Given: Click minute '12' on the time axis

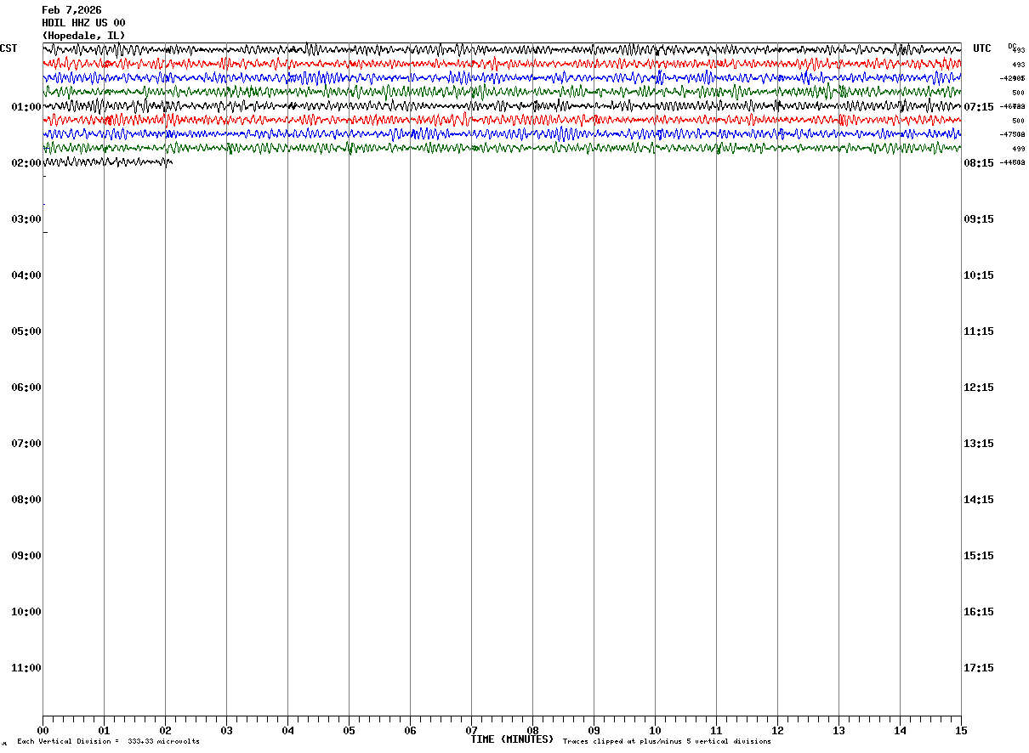Looking at the screenshot, I should pyautogui.click(x=777, y=731).
